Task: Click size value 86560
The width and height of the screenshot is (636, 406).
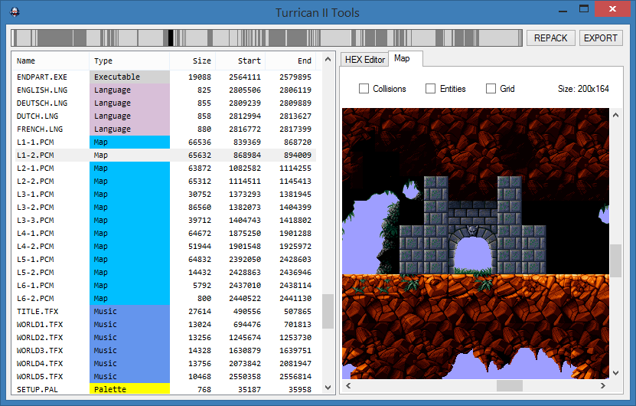Action: pyautogui.click(x=200, y=207)
